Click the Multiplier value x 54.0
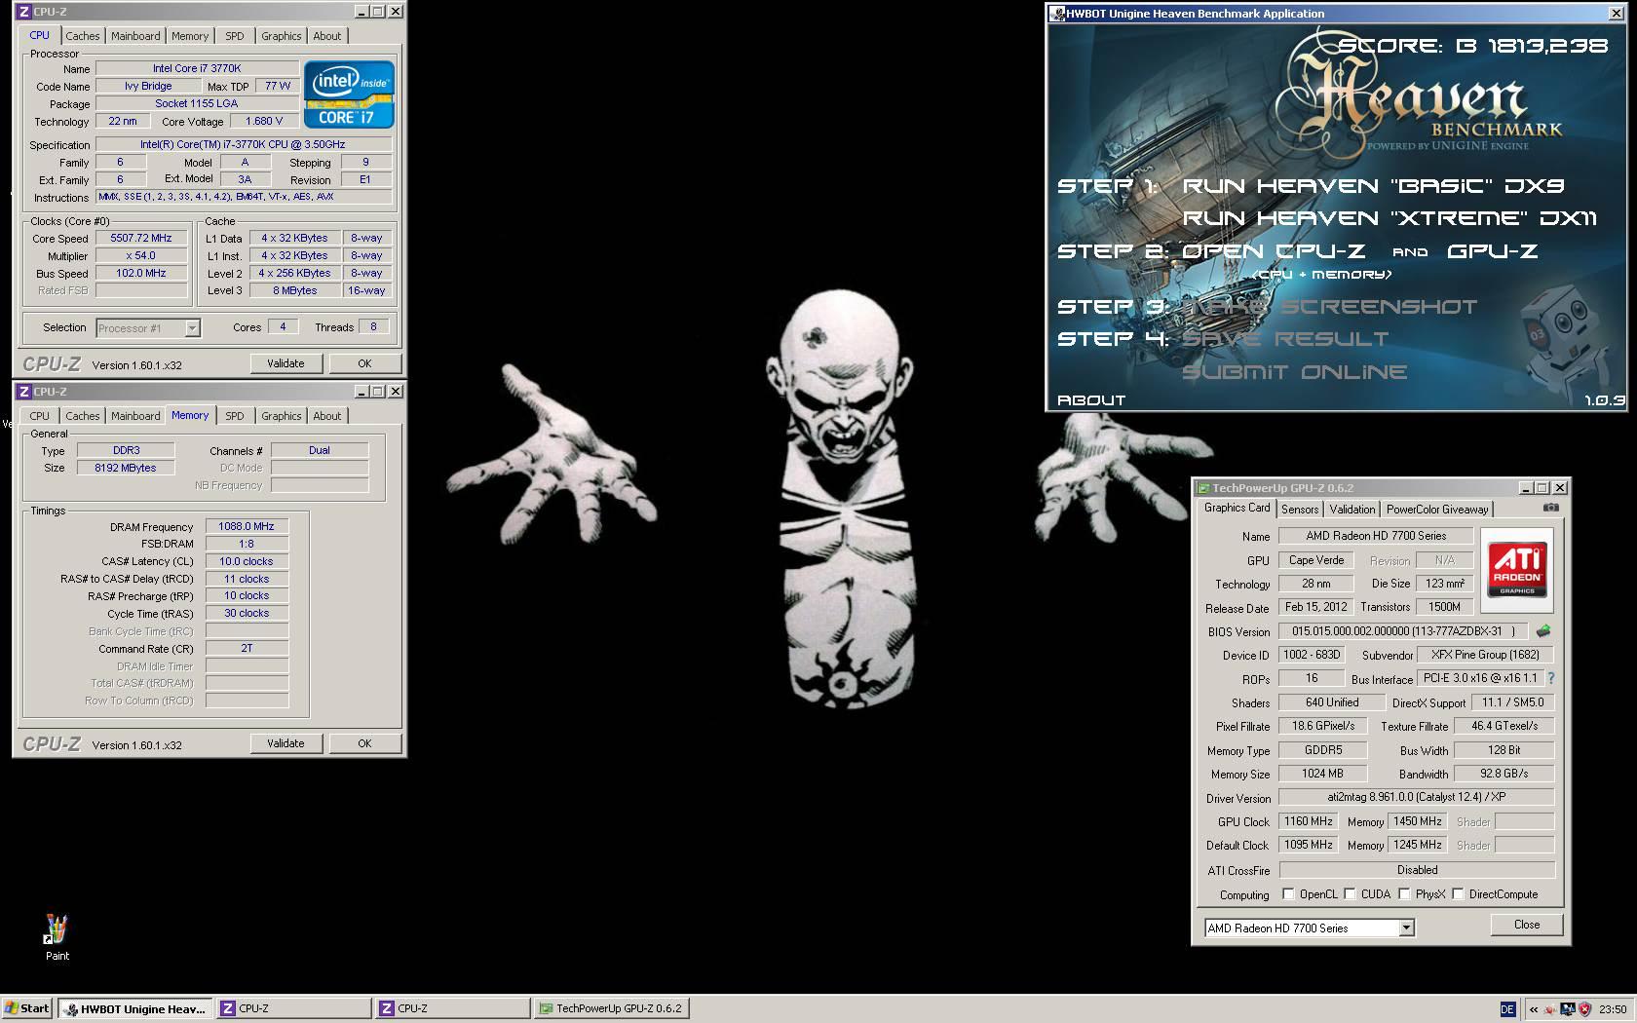 pyautogui.click(x=141, y=255)
